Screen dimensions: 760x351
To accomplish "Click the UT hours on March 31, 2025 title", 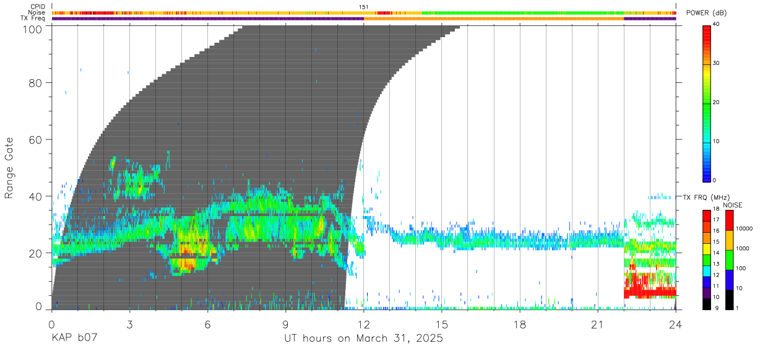I will [363, 339].
